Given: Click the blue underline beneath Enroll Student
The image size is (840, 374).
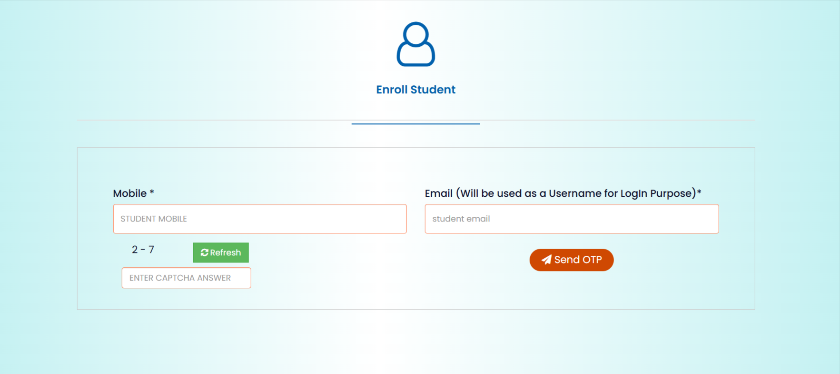Looking at the screenshot, I should pyautogui.click(x=415, y=124).
